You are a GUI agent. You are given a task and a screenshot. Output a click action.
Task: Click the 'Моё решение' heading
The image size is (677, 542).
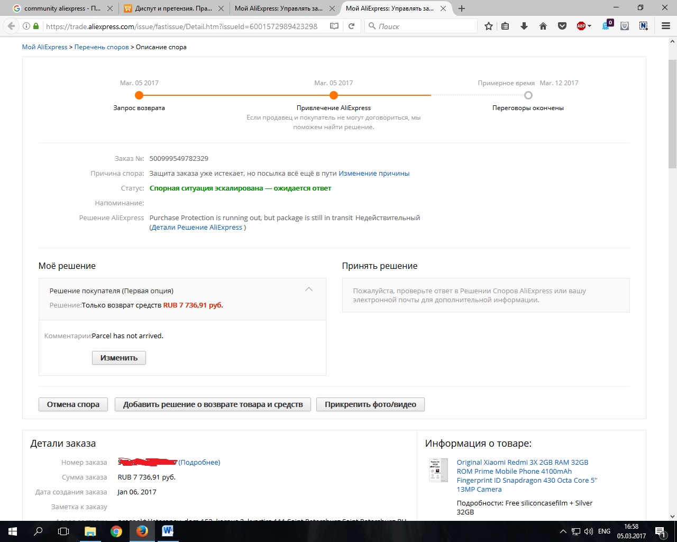click(67, 266)
